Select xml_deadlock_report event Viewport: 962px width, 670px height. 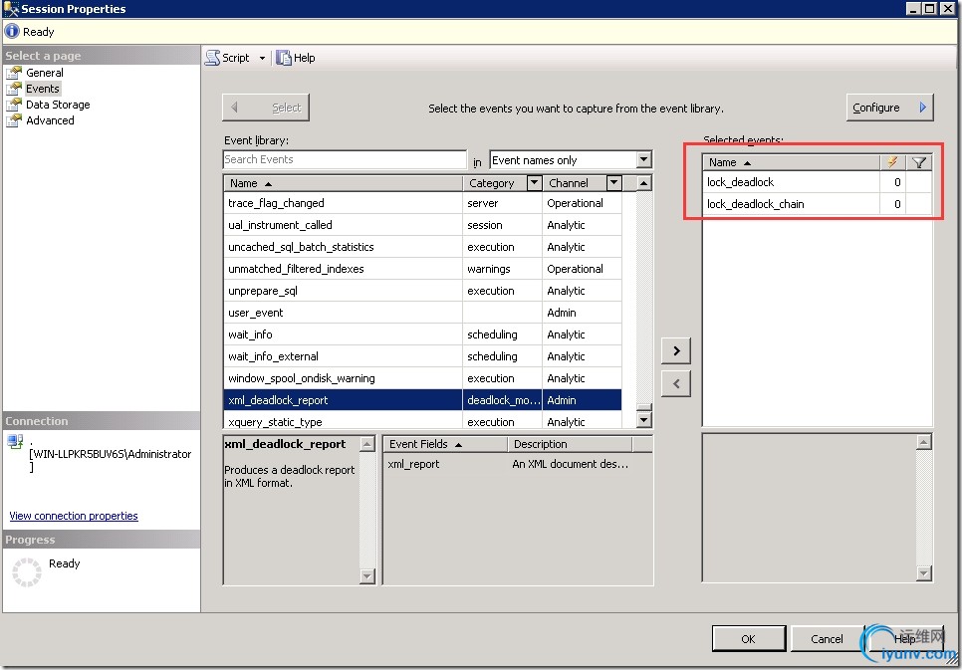(x=422, y=400)
